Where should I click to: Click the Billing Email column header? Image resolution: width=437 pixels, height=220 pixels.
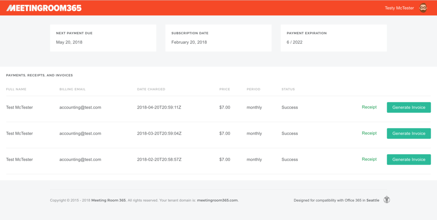coord(73,89)
